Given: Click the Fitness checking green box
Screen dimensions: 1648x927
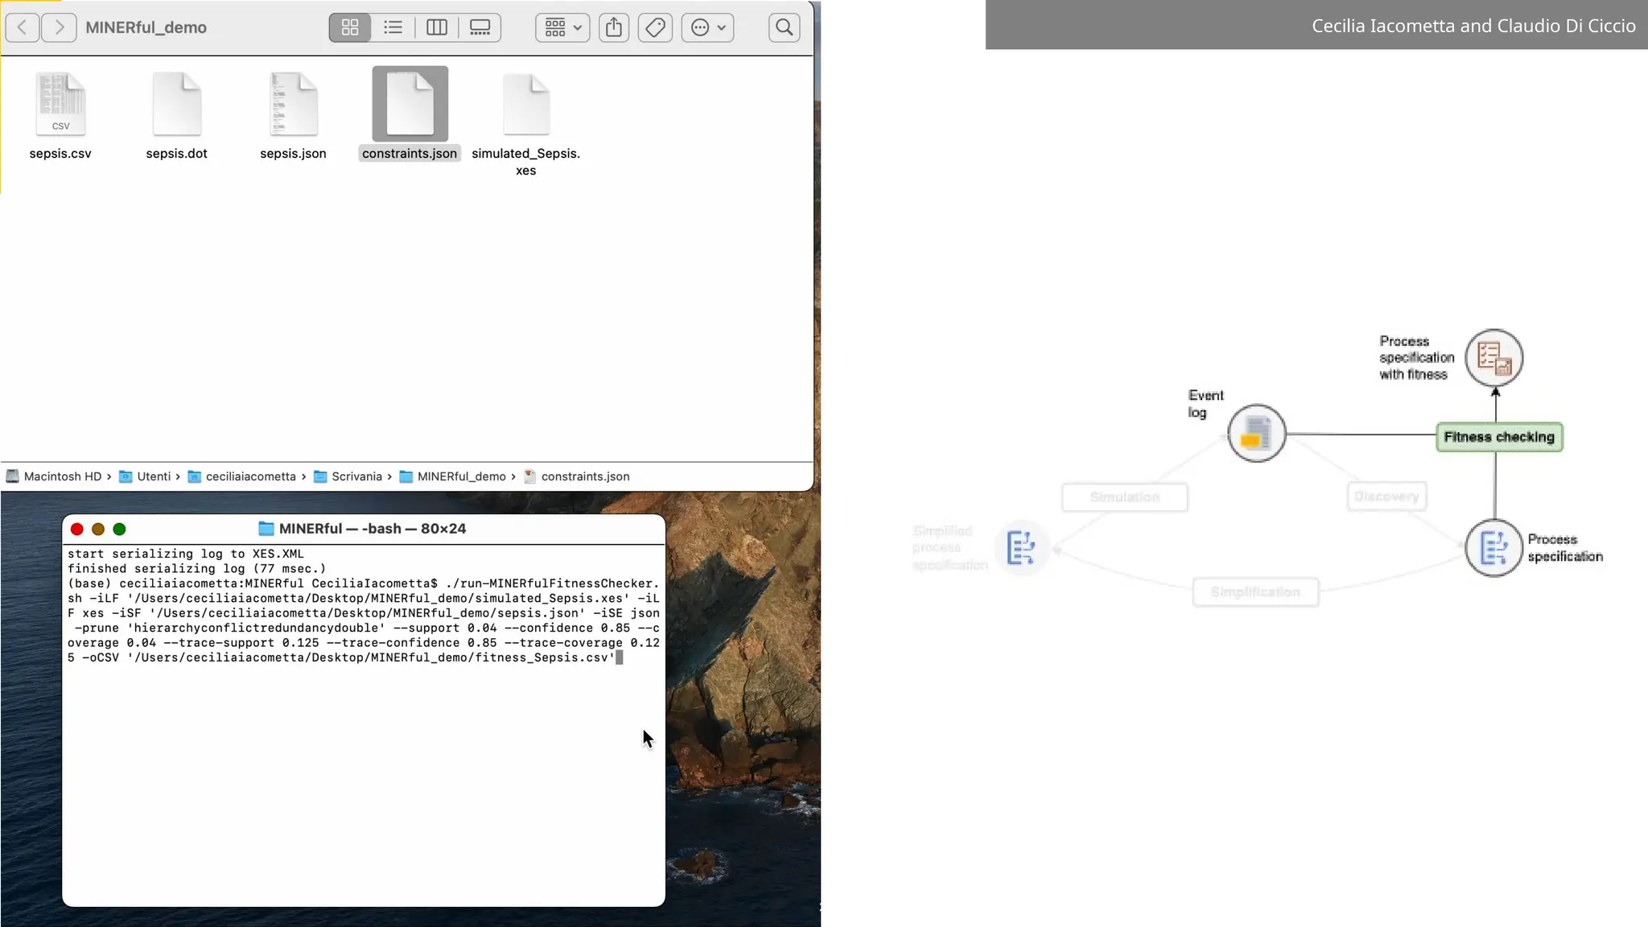Looking at the screenshot, I should pos(1499,437).
